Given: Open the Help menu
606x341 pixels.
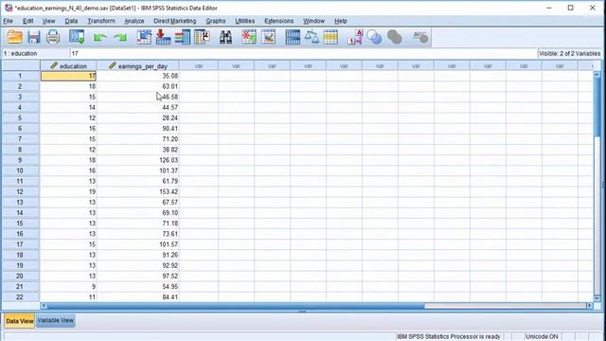Looking at the screenshot, I should 341,21.
